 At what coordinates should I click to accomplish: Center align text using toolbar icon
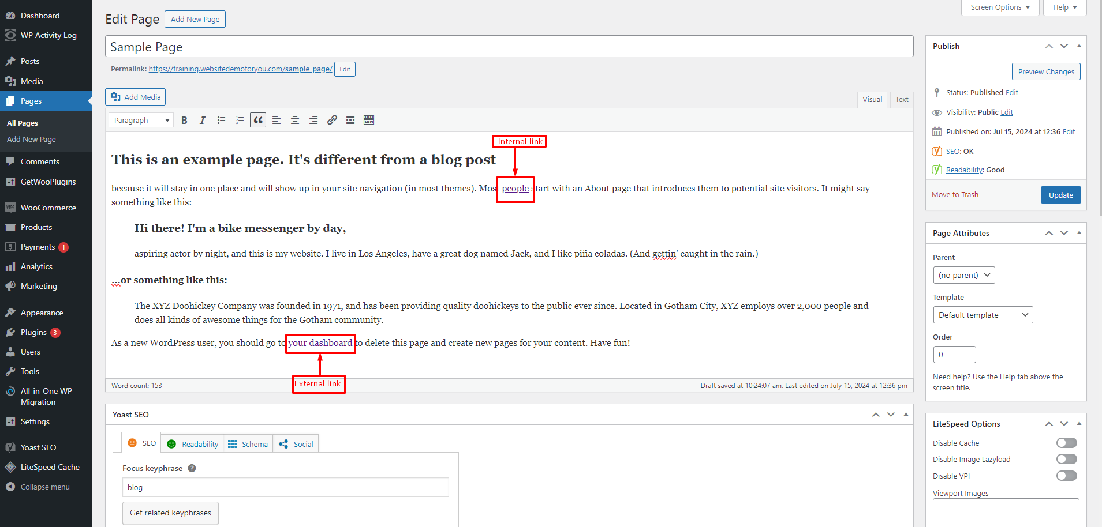pyautogui.click(x=295, y=121)
